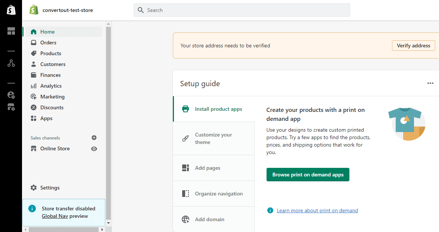
Task: Toggle Online Store preview eye icon
Action: 94,149
